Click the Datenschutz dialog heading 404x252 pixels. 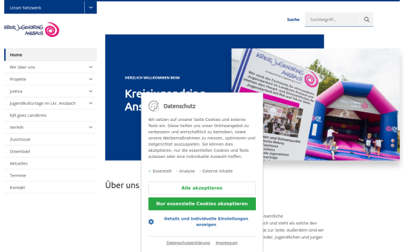180,106
